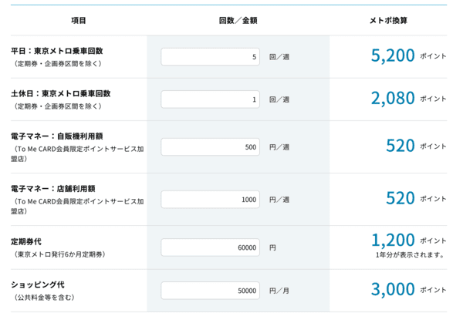Click the 520 points value for vending machine row
The height and width of the screenshot is (313, 463).
[x=400, y=146]
